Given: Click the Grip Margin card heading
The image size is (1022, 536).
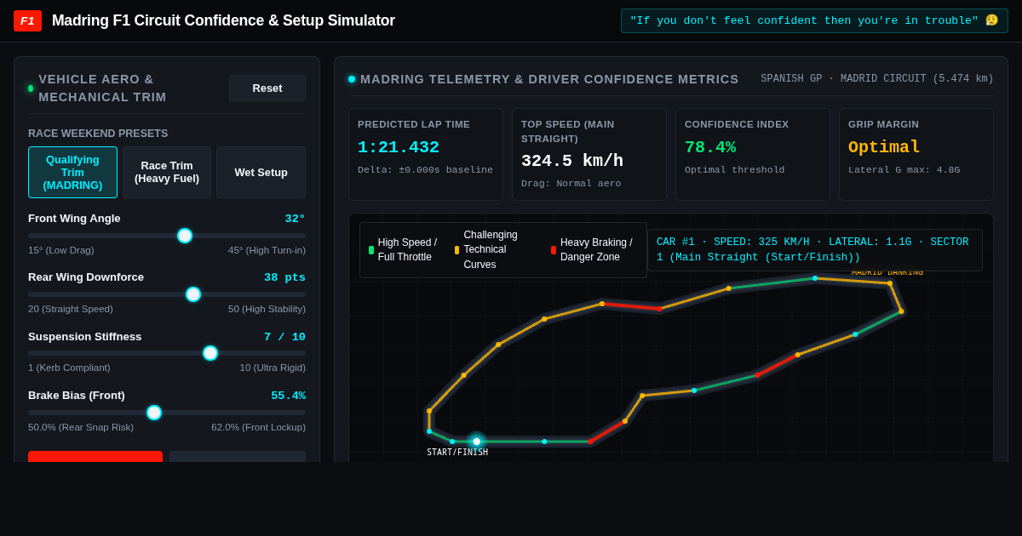Looking at the screenshot, I should coord(883,124).
